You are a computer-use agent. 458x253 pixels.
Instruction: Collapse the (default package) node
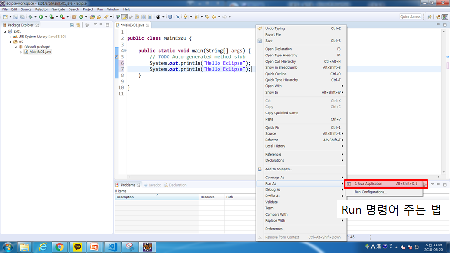pyautogui.click(x=16, y=47)
